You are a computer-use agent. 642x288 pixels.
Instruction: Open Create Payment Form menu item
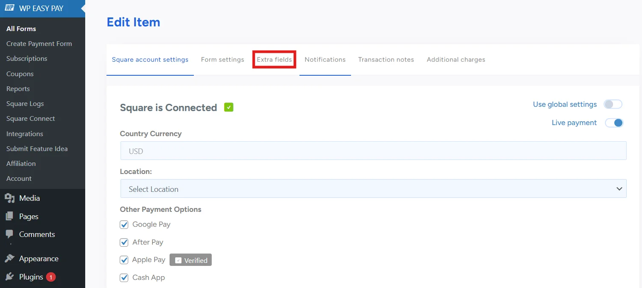tap(39, 44)
